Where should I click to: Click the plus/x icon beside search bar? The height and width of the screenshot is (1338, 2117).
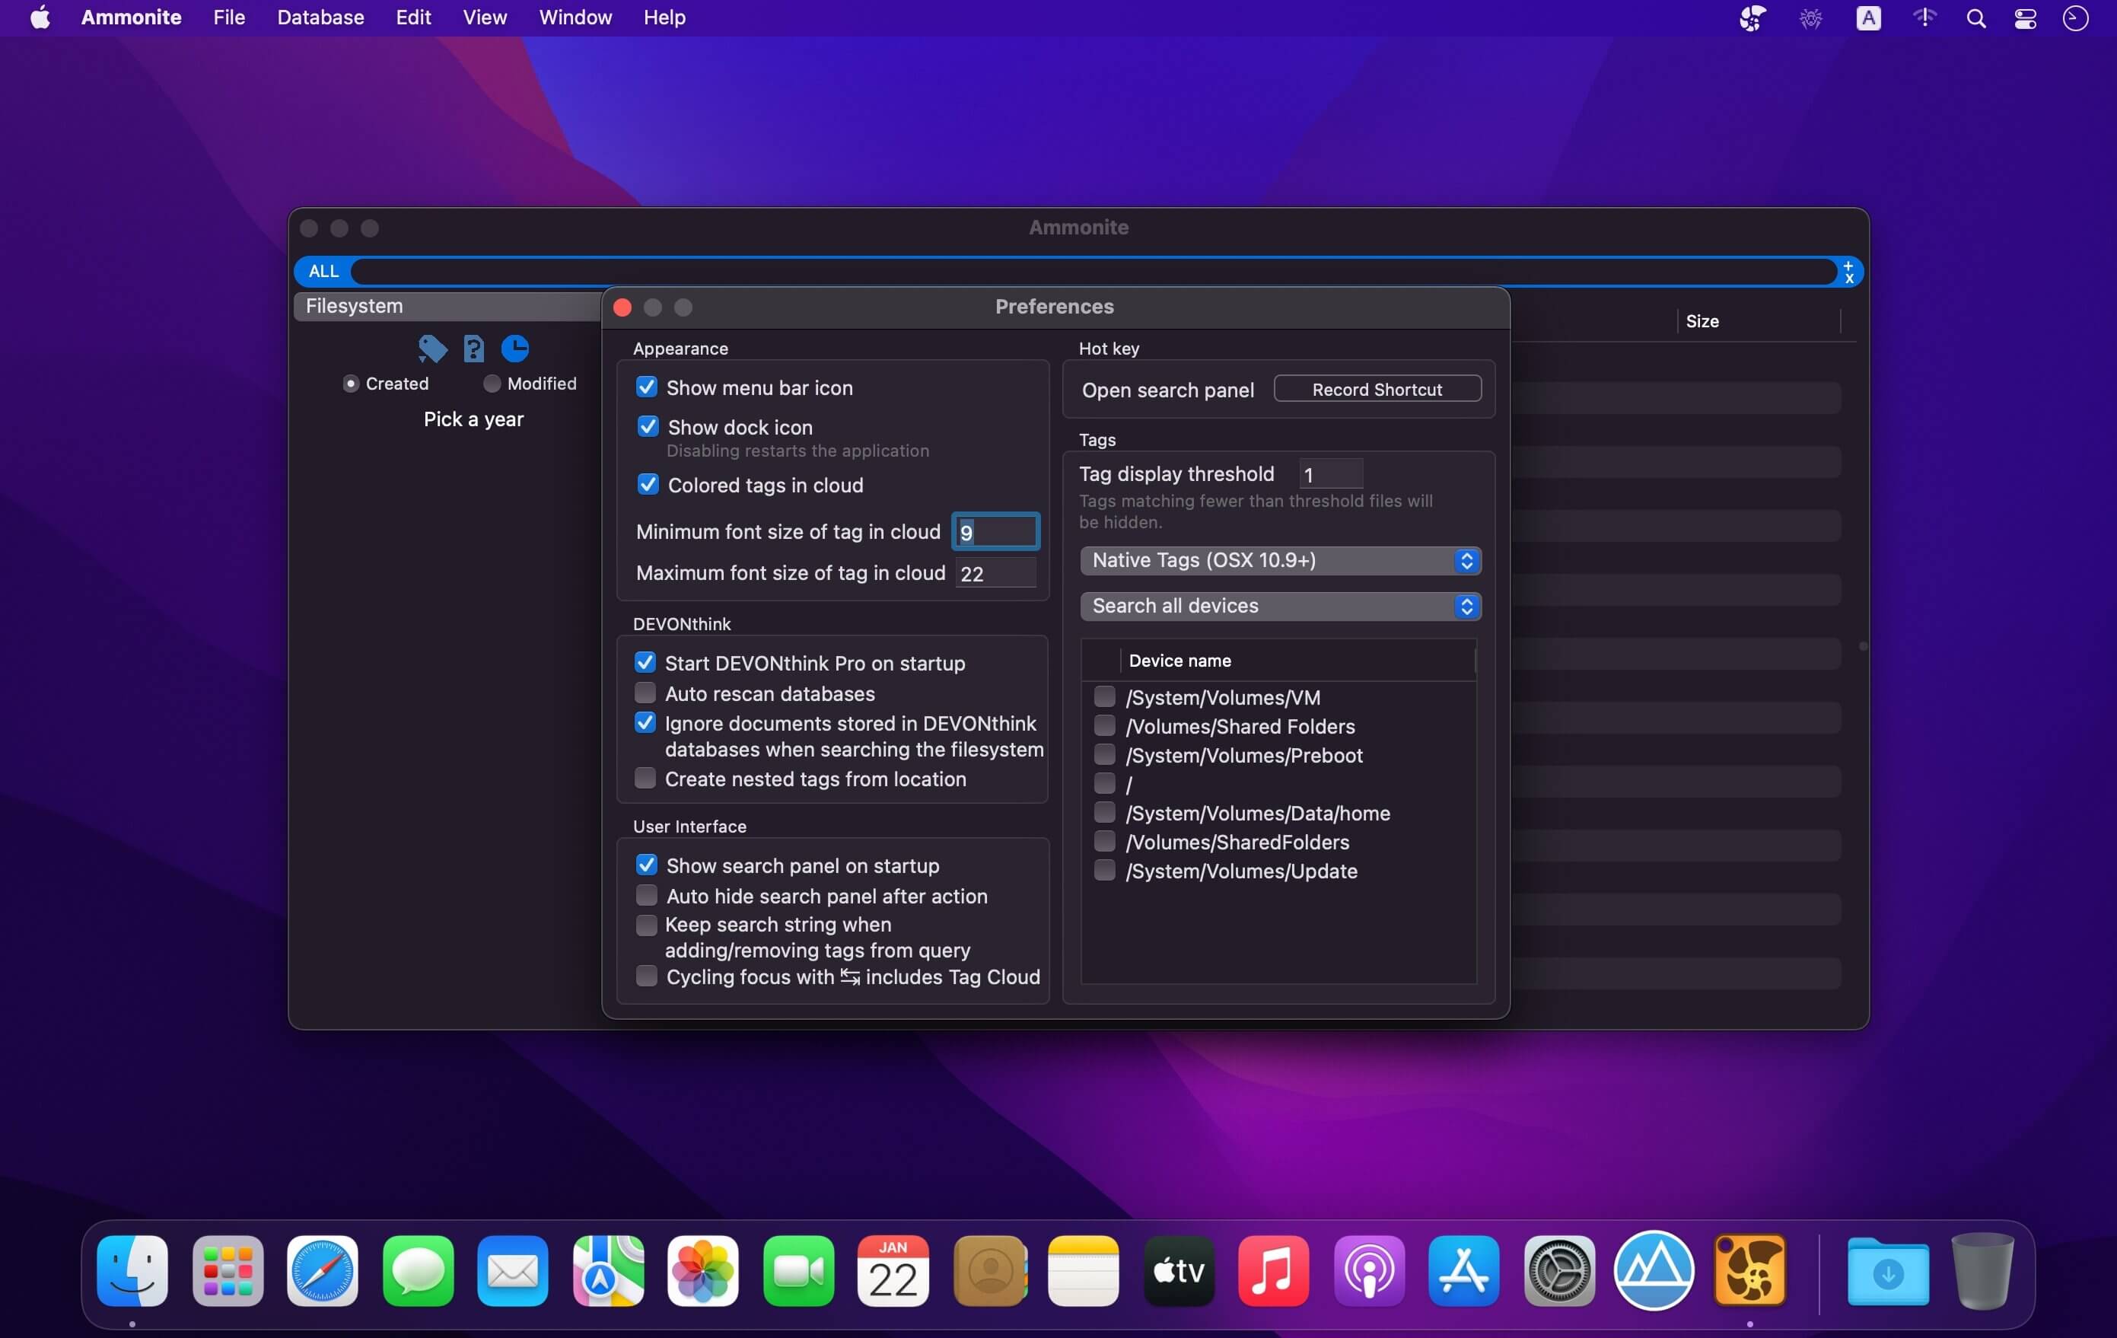(x=1849, y=272)
